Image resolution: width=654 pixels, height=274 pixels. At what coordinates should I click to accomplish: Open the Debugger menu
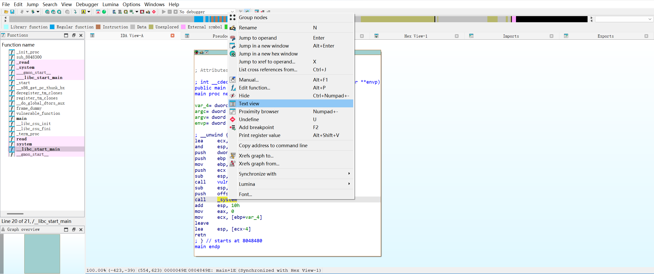pyautogui.click(x=87, y=4)
